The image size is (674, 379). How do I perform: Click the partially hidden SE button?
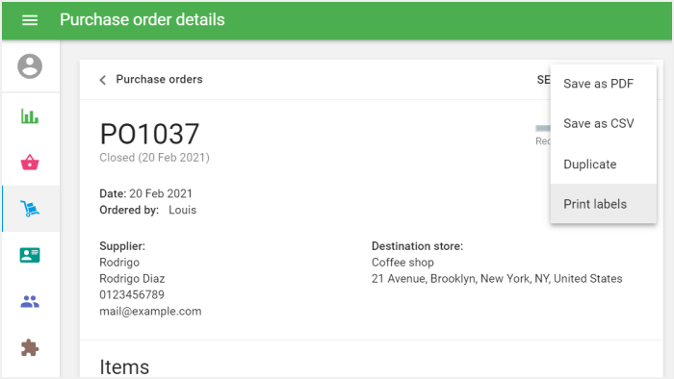pyautogui.click(x=543, y=80)
